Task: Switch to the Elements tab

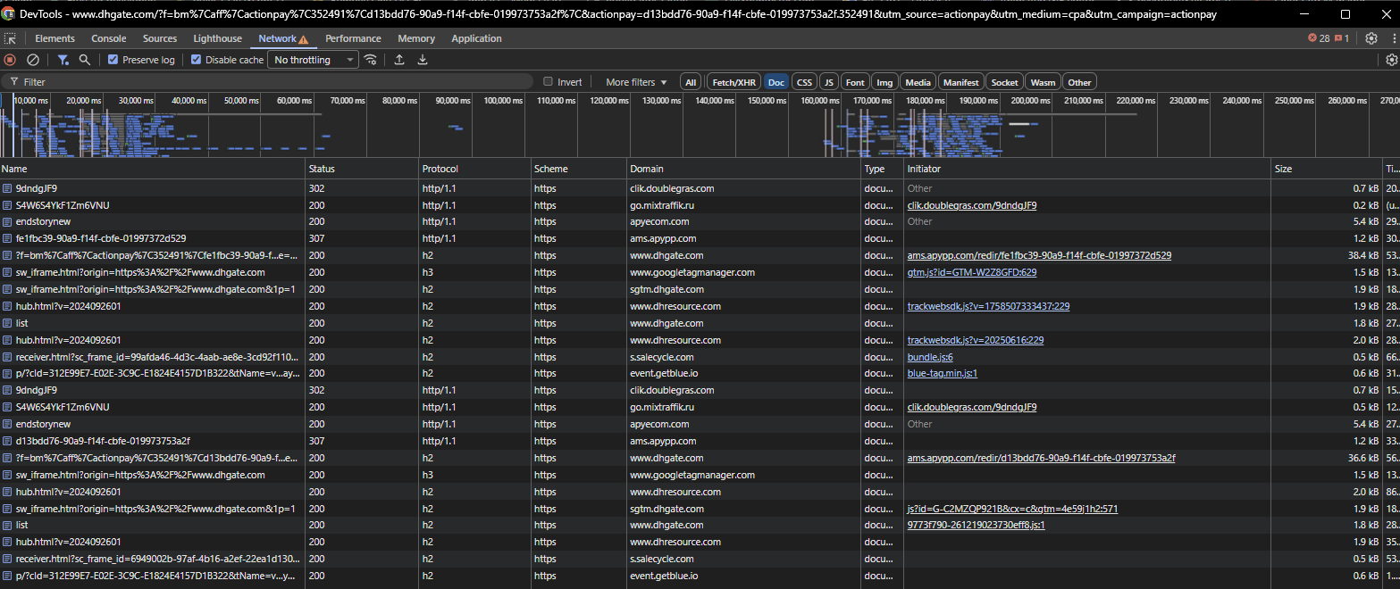Action: click(x=54, y=38)
